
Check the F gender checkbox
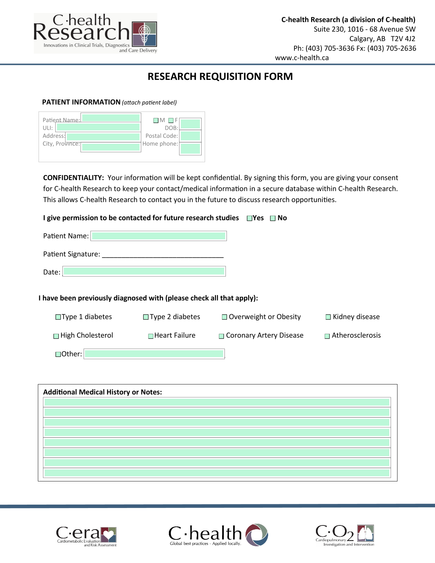(171, 120)
